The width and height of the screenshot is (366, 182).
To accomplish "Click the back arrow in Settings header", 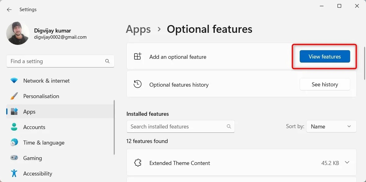I will click(x=9, y=10).
